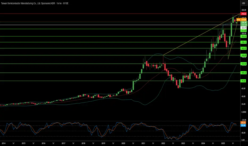Select the white 222.07 price label
Image resolution: width=248 pixels, height=146 pixels.
click(243, 28)
